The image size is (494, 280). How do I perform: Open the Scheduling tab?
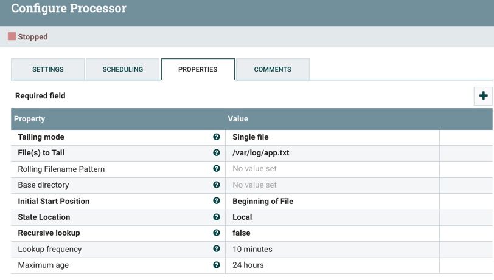click(x=122, y=69)
